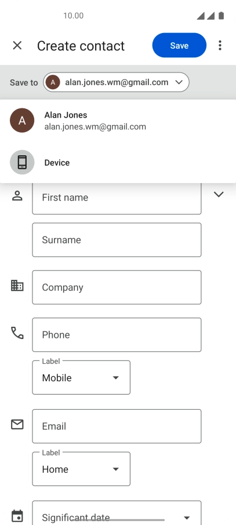Image resolution: width=236 pixels, height=525 pixels.
Task: Expand more name fields chevron
Action: [219, 194]
